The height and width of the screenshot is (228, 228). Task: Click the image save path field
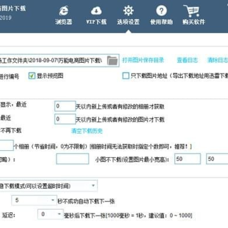point(60,61)
